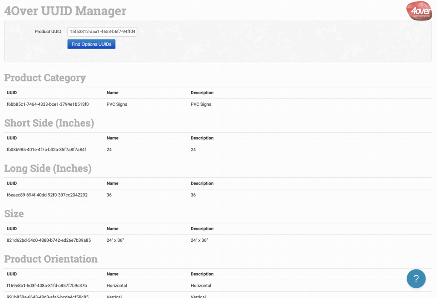The width and height of the screenshot is (437, 298).
Task: Click the PVC Signs name cell
Action: (117, 104)
